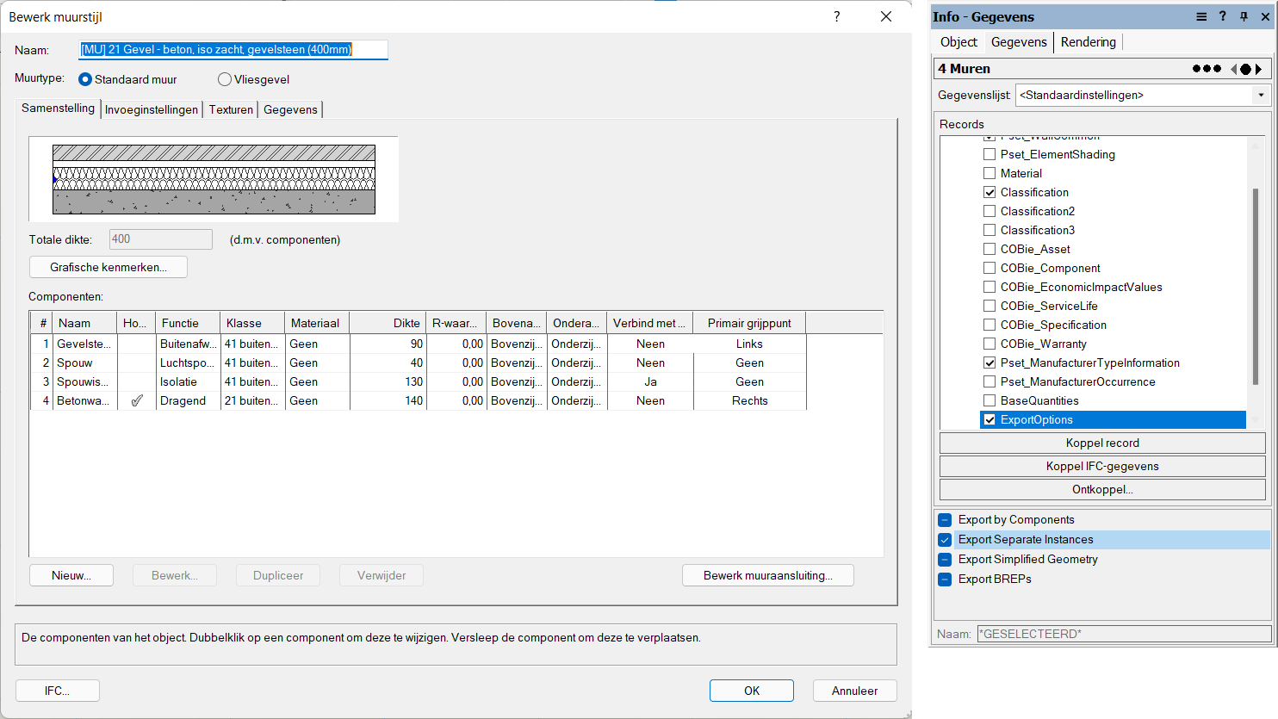Open the Gegevenslijst dropdown
The image size is (1278, 719).
pyautogui.click(x=1261, y=96)
